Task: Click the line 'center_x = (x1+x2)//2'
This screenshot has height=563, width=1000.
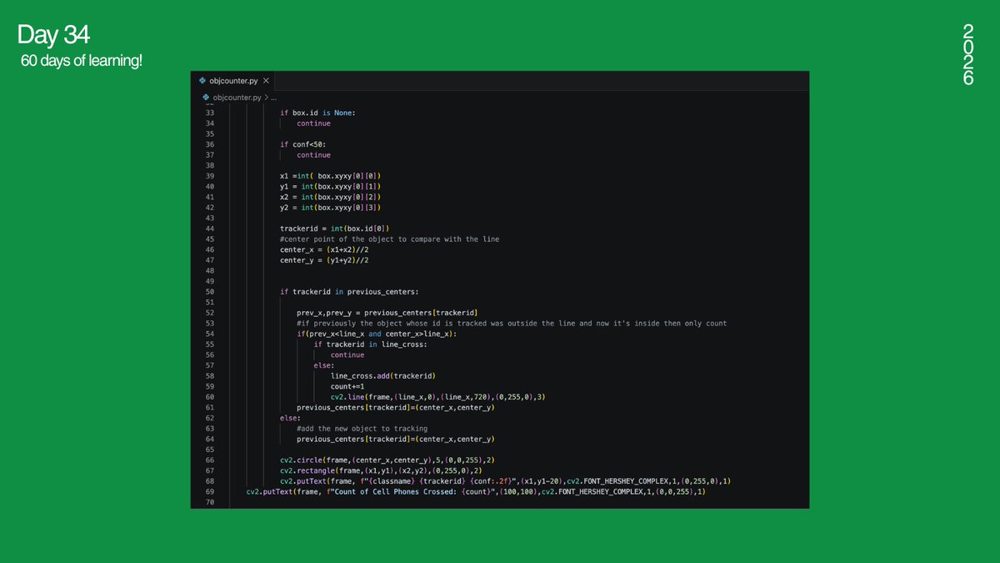Action: point(324,249)
